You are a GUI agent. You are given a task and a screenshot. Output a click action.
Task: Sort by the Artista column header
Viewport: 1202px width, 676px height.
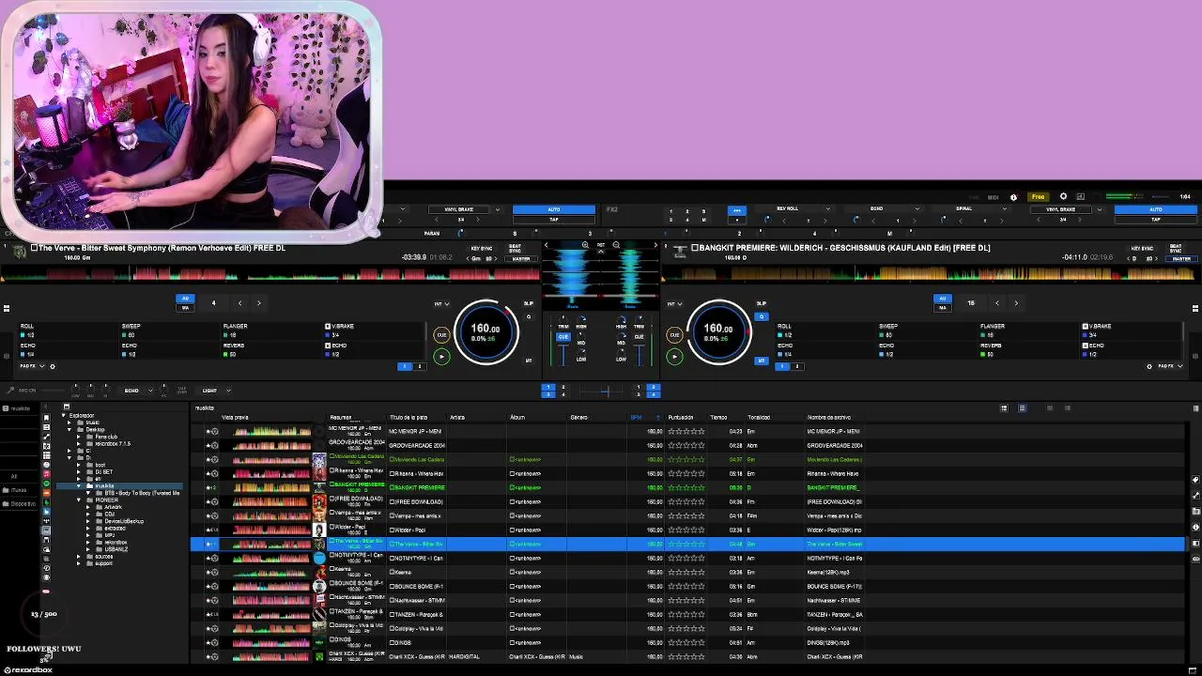pos(457,417)
